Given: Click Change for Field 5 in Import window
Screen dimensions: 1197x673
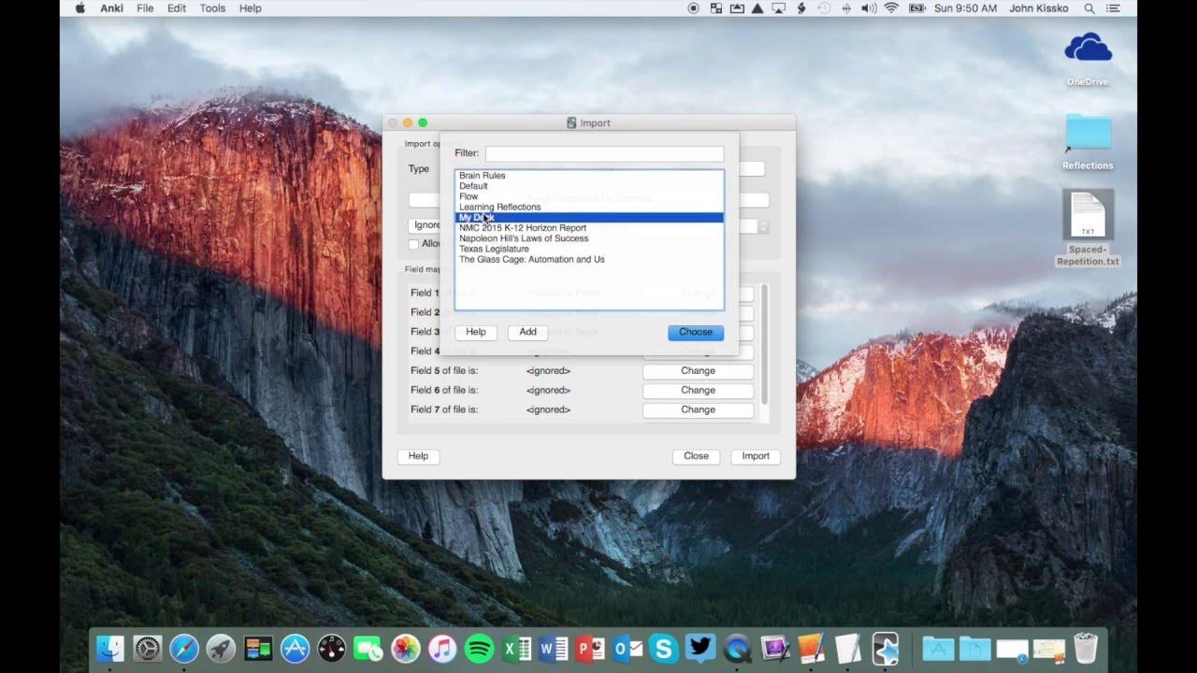Looking at the screenshot, I should point(698,371).
